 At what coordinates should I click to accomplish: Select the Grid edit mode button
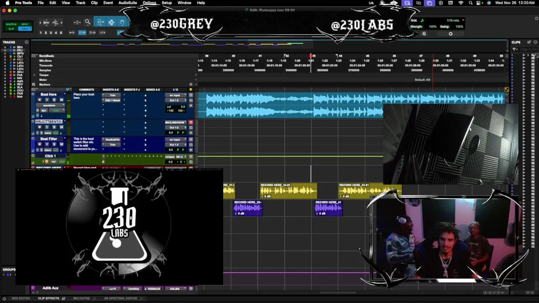(25, 29)
